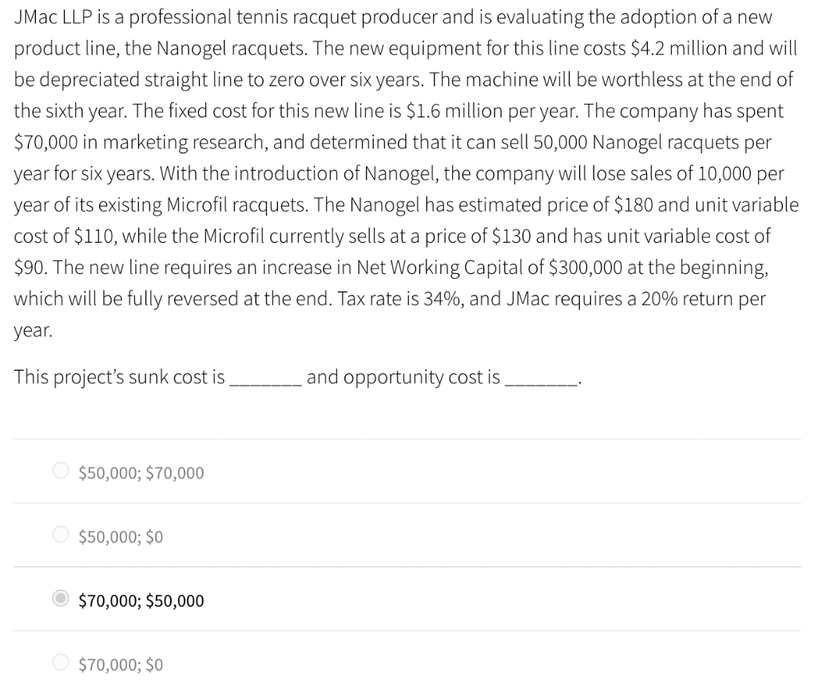Click "JMac LLP" at the paragraph start
The width and height of the screenshot is (818, 694).
(x=50, y=18)
